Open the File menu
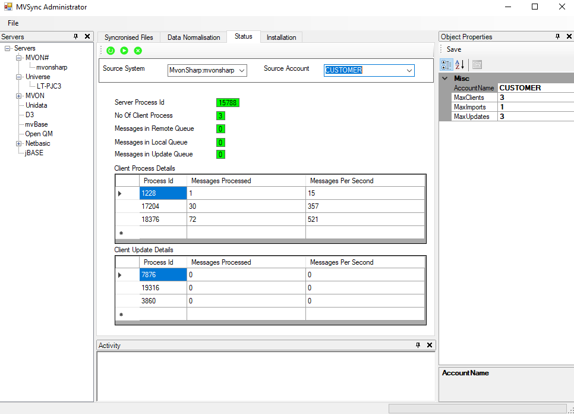The width and height of the screenshot is (574, 414). tap(13, 23)
